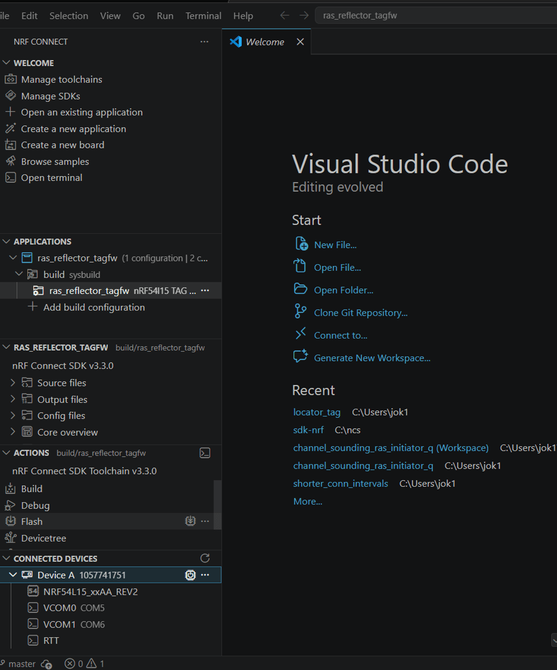Viewport: 557px width, 670px height.
Task: Click Create a new board
Action: 62,145
